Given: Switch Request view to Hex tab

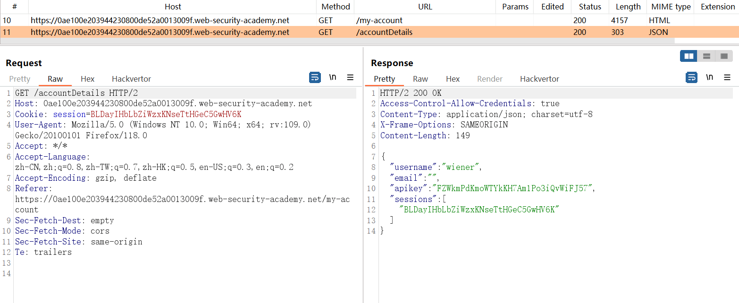Looking at the screenshot, I should point(87,79).
